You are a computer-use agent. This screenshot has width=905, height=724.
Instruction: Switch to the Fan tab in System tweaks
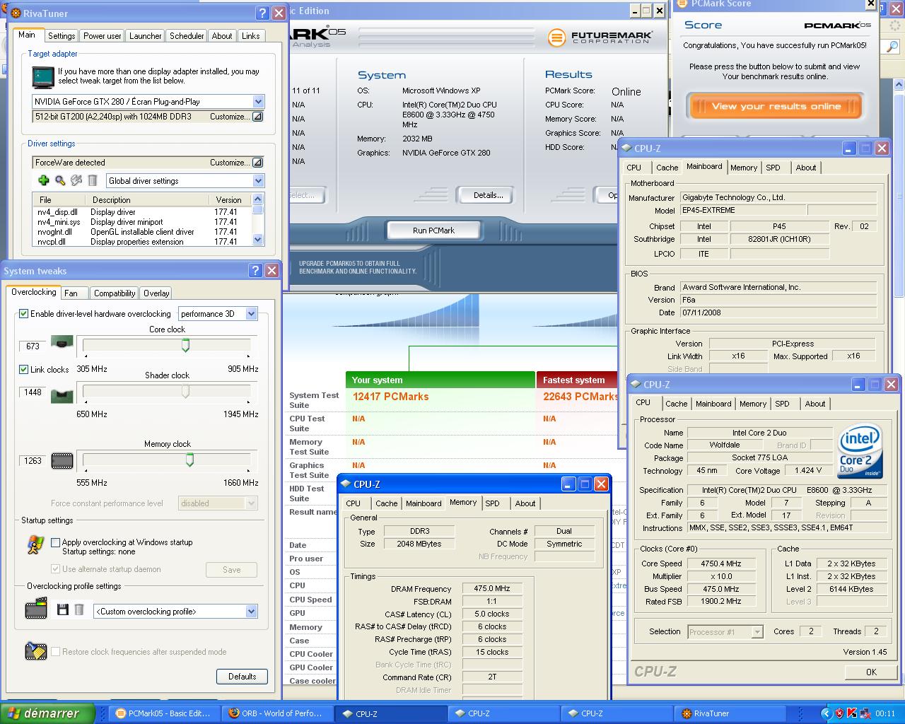71,293
